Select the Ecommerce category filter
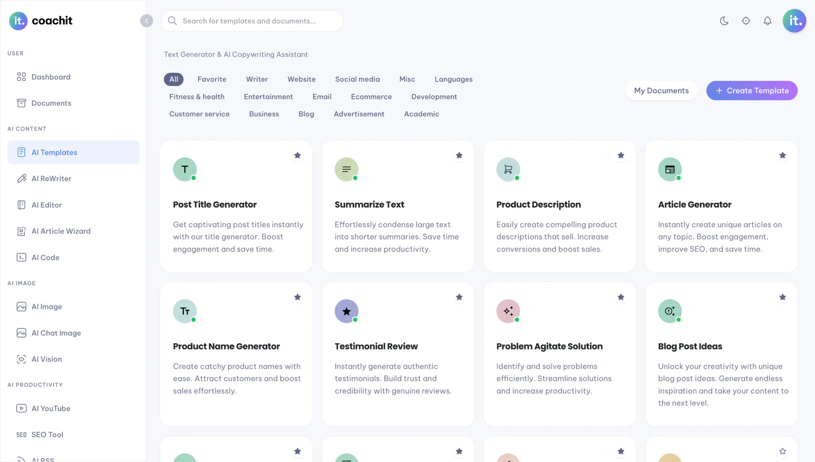 pyautogui.click(x=371, y=97)
